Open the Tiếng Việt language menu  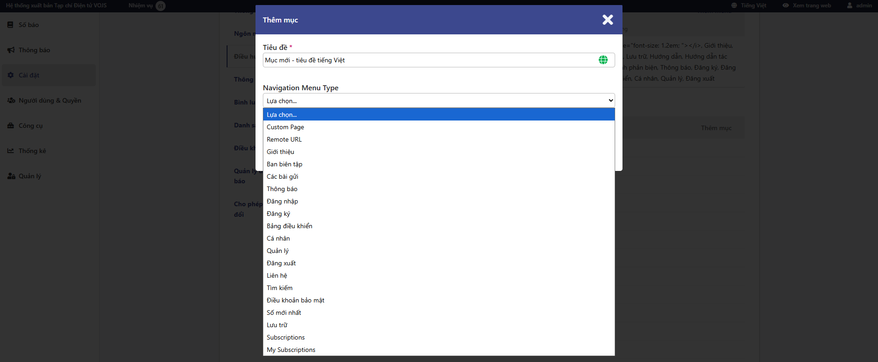coord(753,5)
